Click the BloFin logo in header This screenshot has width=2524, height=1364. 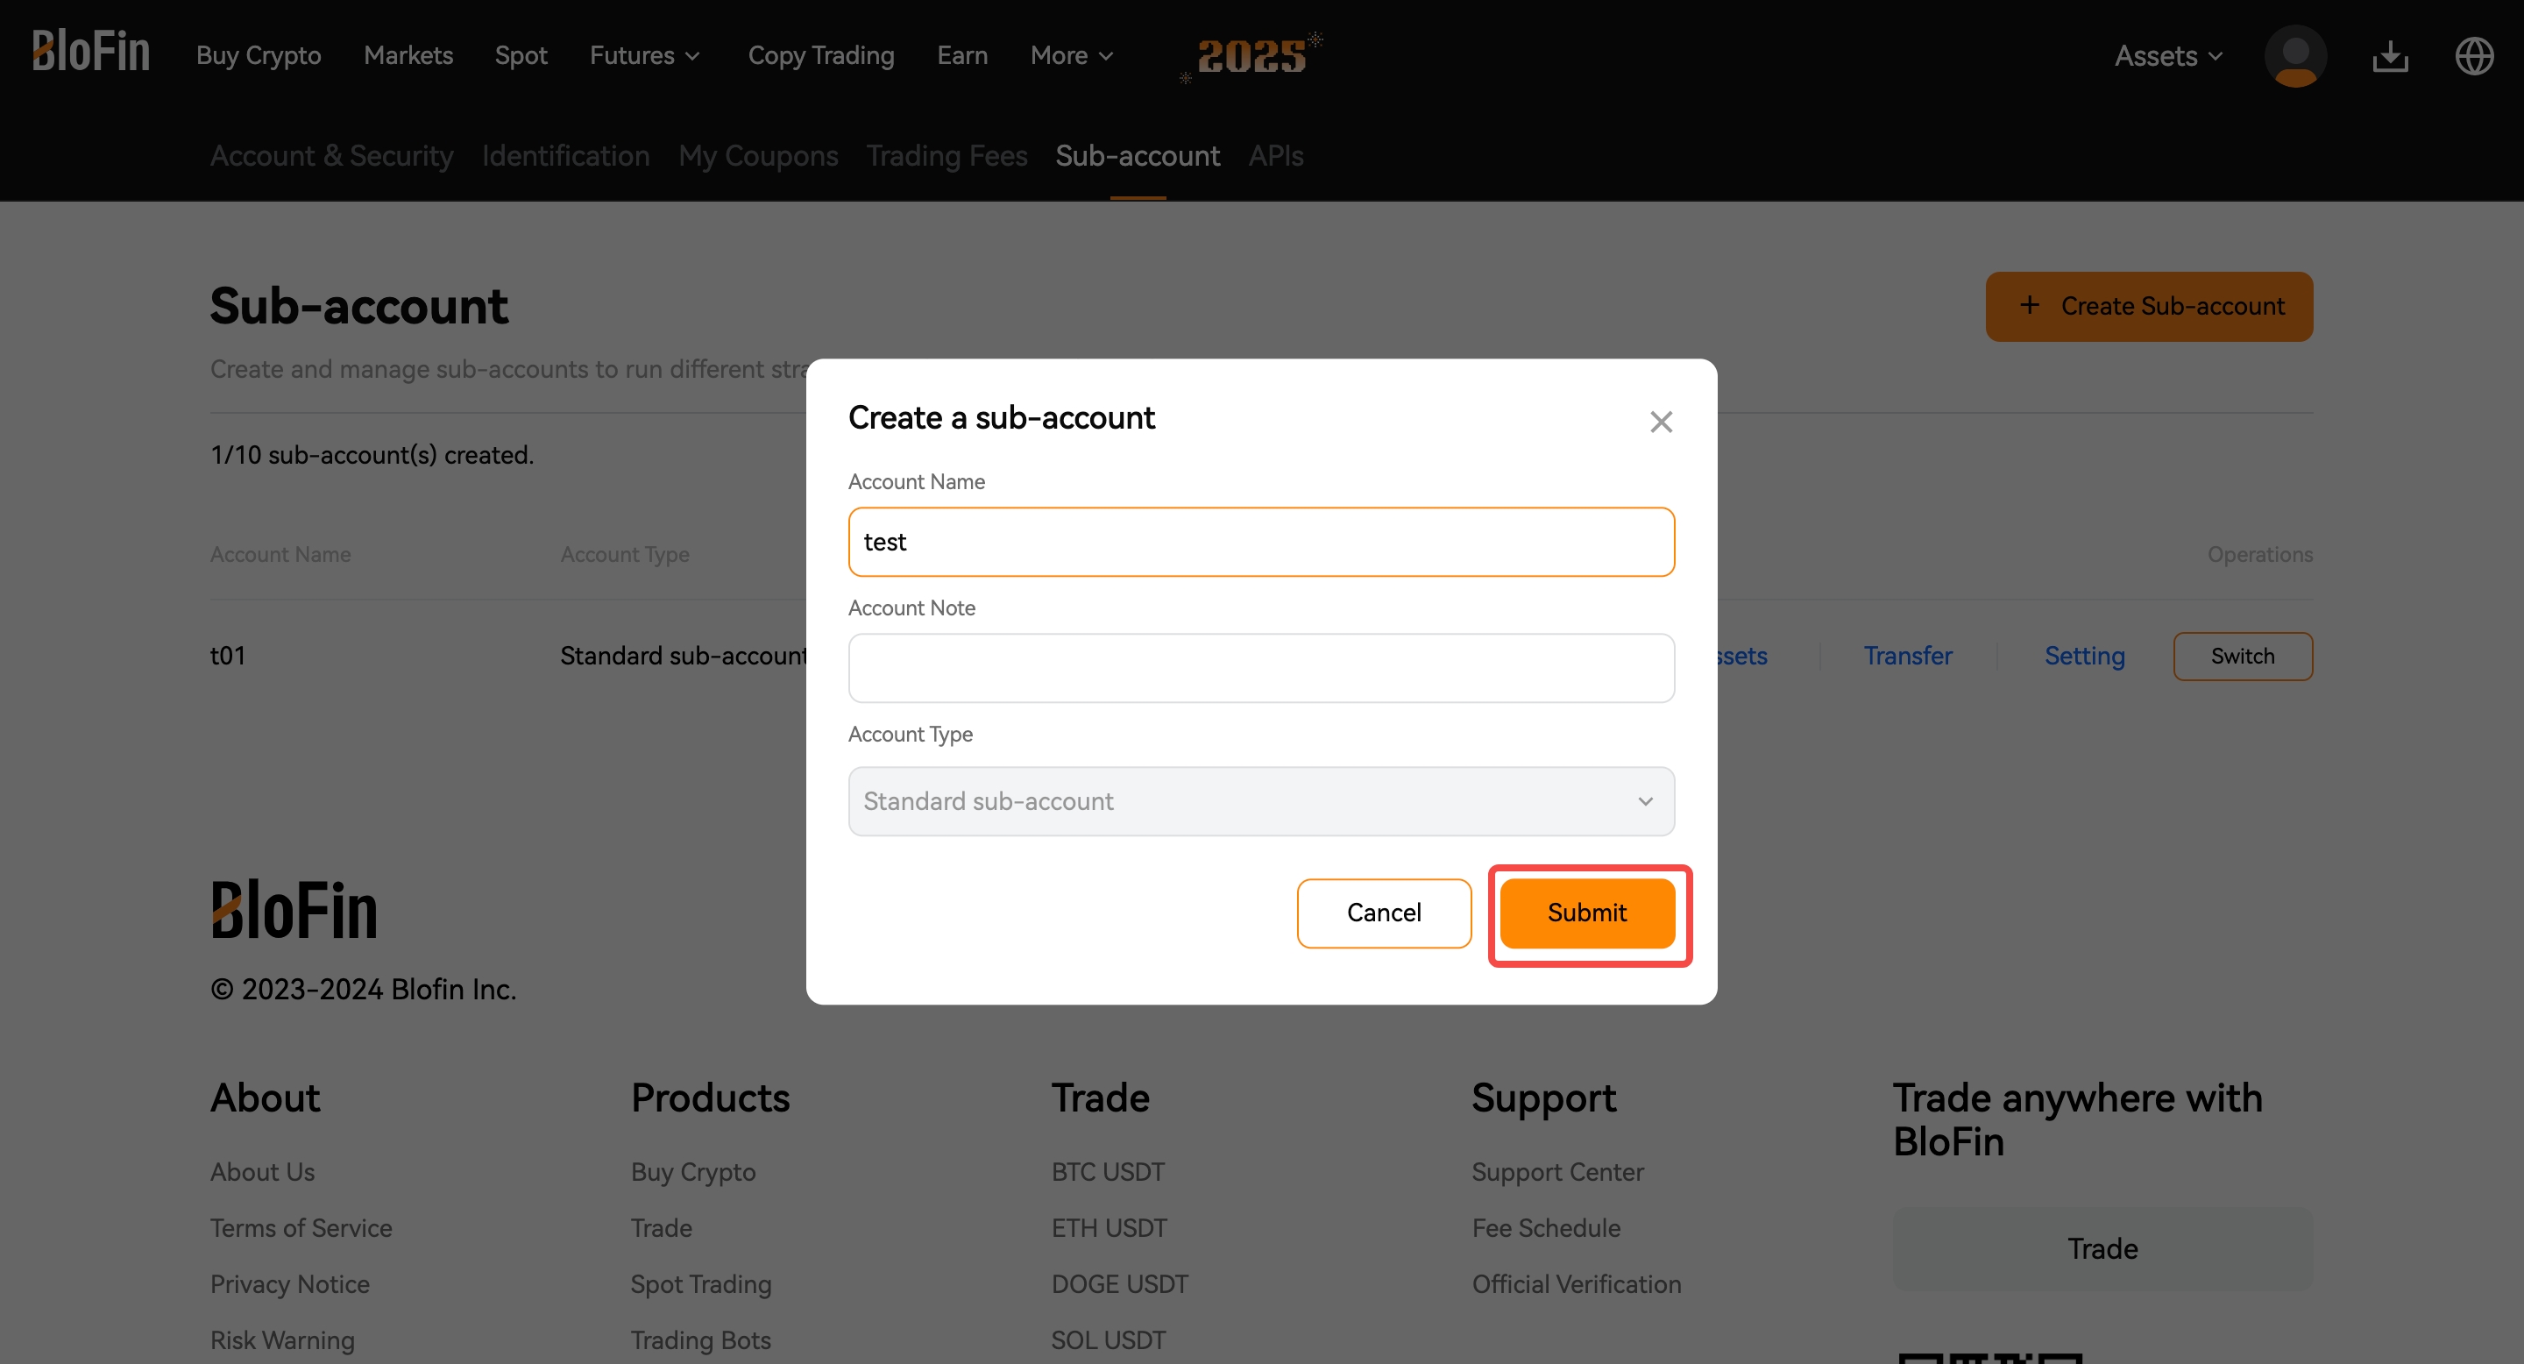(x=90, y=51)
